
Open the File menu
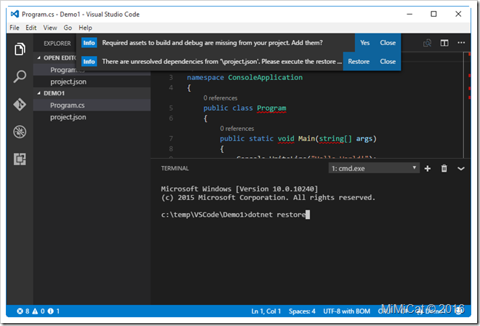coord(15,28)
